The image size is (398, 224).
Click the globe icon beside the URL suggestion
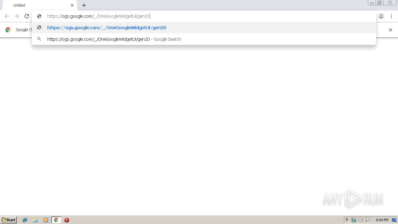[x=39, y=28]
